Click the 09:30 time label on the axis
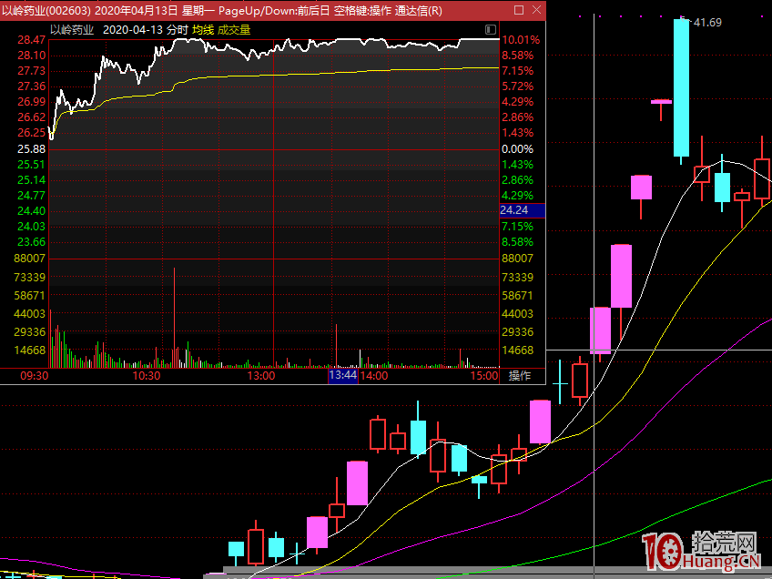This screenshot has height=579, width=772. point(34,375)
